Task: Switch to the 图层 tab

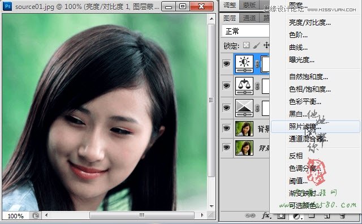Action: click(230, 18)
